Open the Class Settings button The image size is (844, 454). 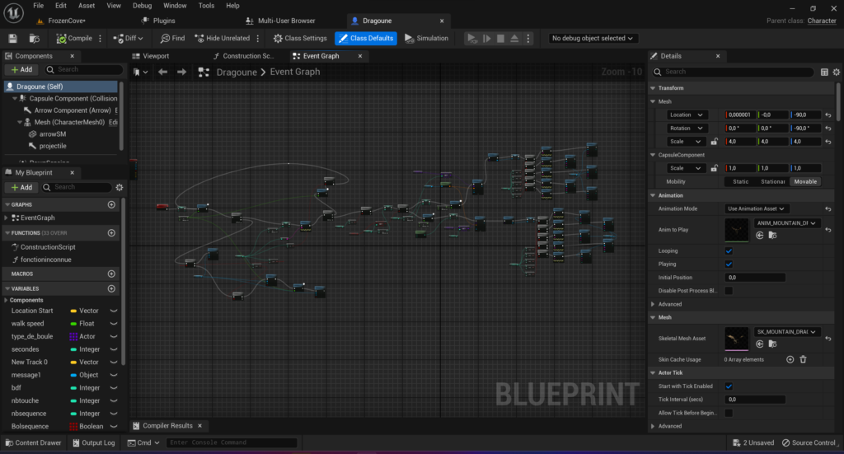[300, 38]
